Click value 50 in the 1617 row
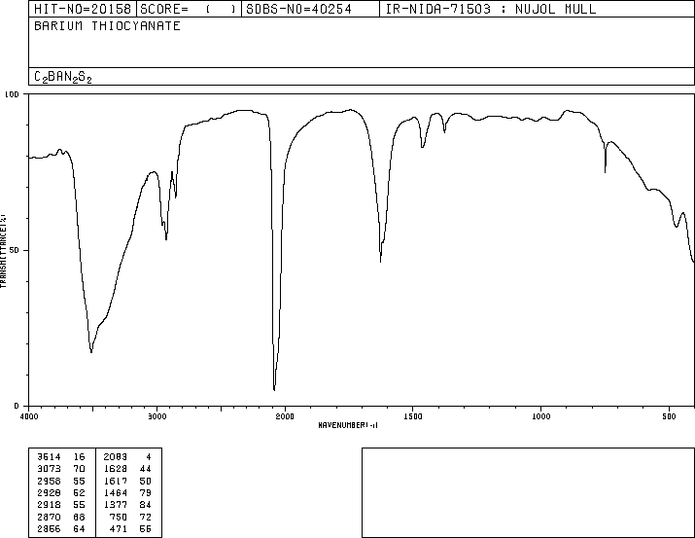 pos(146,481)
